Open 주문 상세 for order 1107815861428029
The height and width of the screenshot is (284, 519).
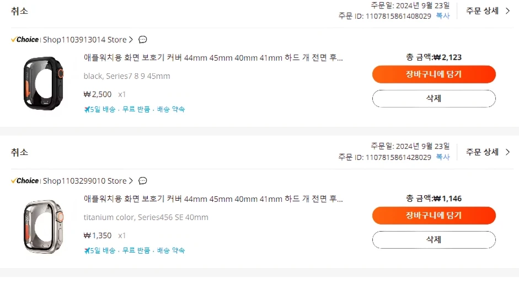pos(488,152)
